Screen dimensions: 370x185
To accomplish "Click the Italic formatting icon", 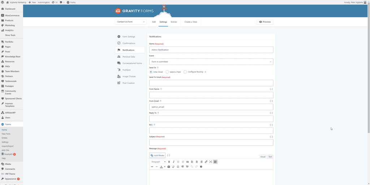I will click(173, 162).
